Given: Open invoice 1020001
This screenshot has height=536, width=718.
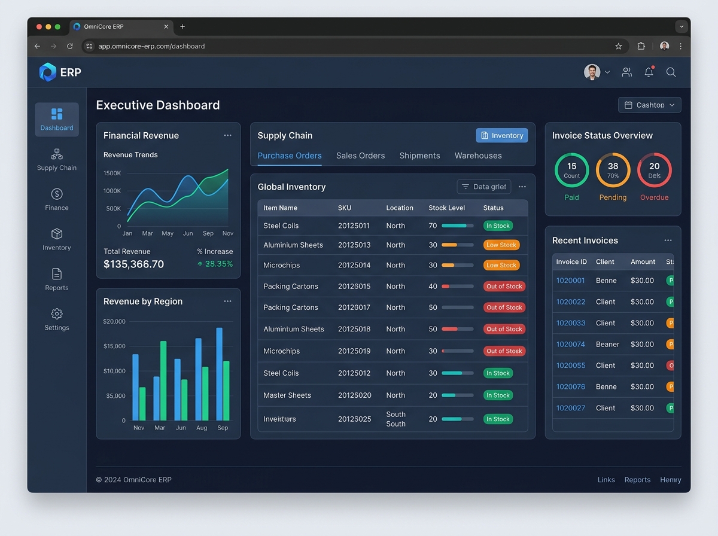Looking at the screenshot, I should click(x=571, y=281).
